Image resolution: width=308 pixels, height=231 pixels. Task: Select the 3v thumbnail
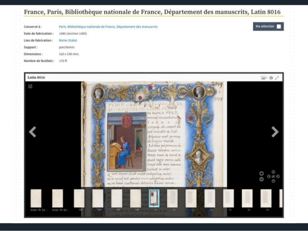tap(247, 198)
